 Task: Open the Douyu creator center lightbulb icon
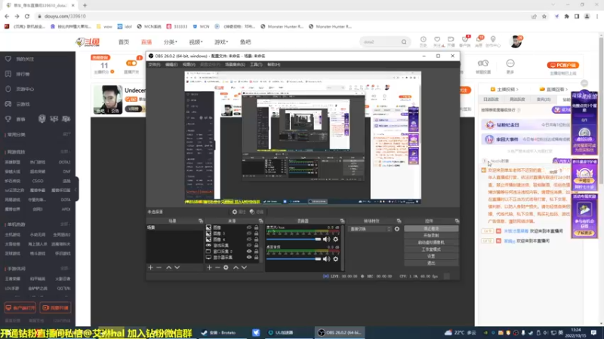[x=493, y=40]
